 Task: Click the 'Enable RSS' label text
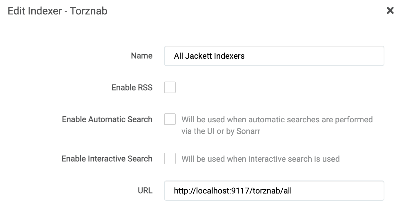point(132,88)
